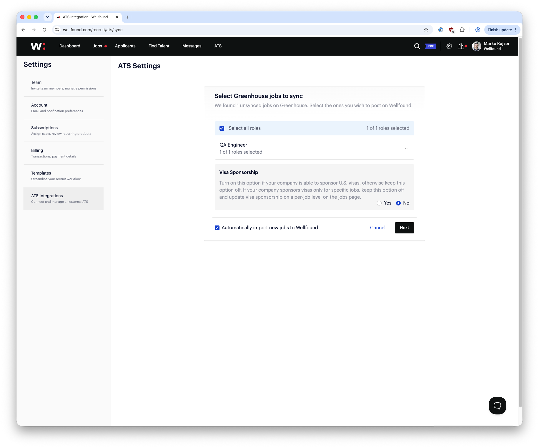Click the company building icon

point(461,46)
